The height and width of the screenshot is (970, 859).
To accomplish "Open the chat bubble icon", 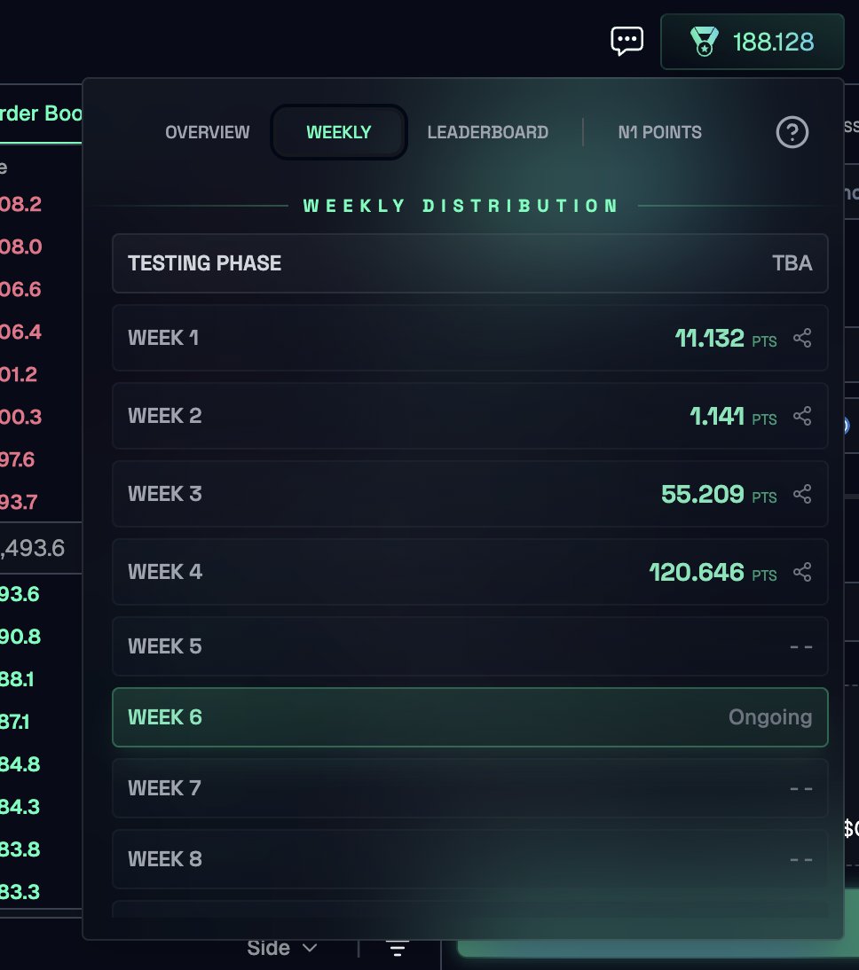I will click(627, 42).
